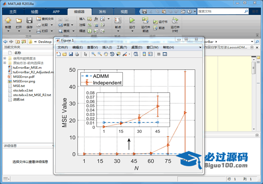This screenshot has height=184, width=263.
Task: Open 帮助(H) menu in Figure 1
Action: click(168, 47)
